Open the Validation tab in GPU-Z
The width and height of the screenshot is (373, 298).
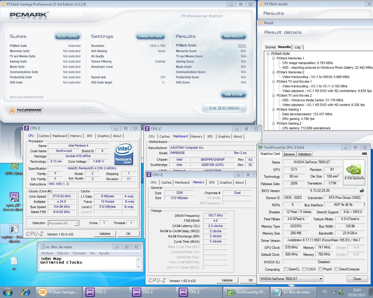point(305,154)
